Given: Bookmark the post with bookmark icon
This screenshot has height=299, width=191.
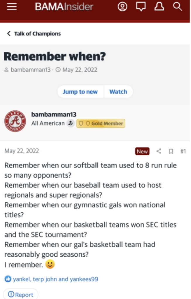Looking at the screenshot, I should point(171,151).
